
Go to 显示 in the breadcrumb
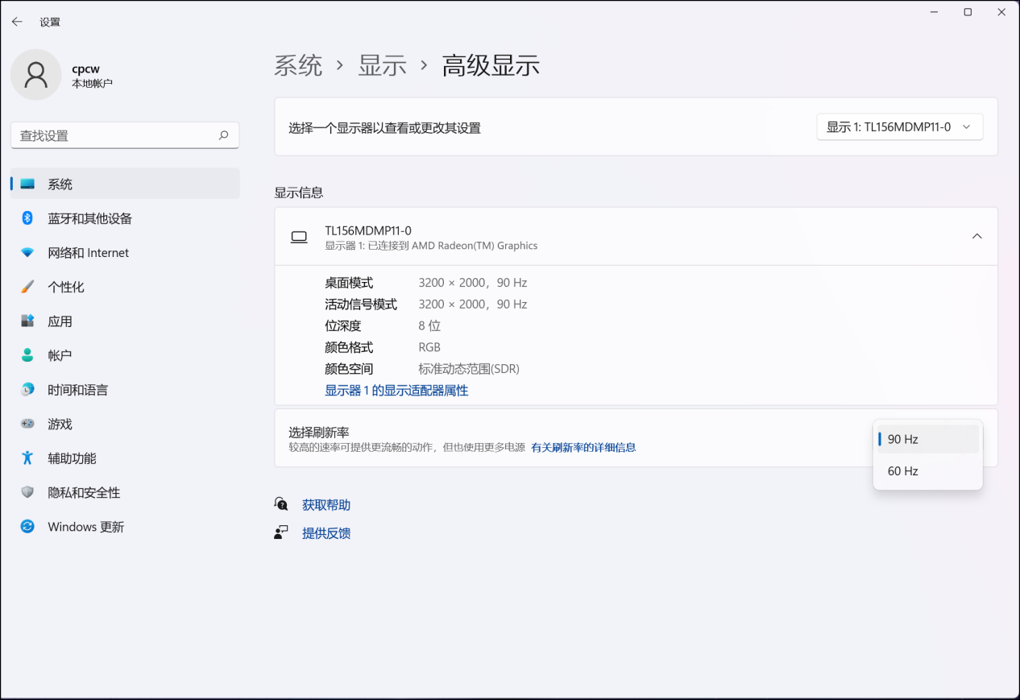(382, 65)
